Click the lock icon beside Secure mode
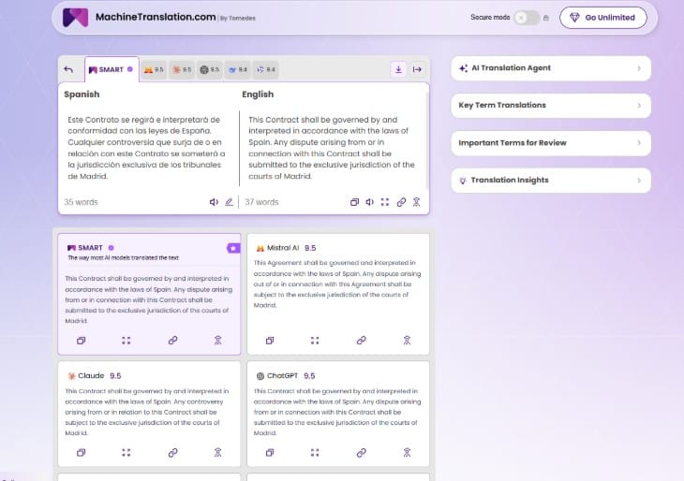The width and height of the screenshot is (684, 481). (x=545, y=18)
